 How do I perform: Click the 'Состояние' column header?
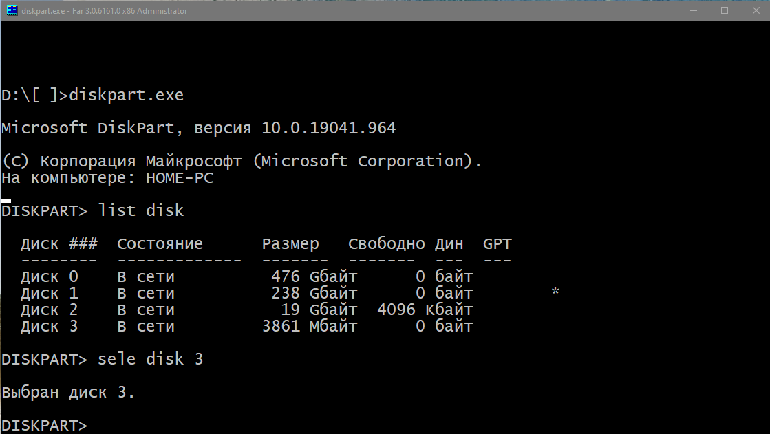[x=160, y=244]
